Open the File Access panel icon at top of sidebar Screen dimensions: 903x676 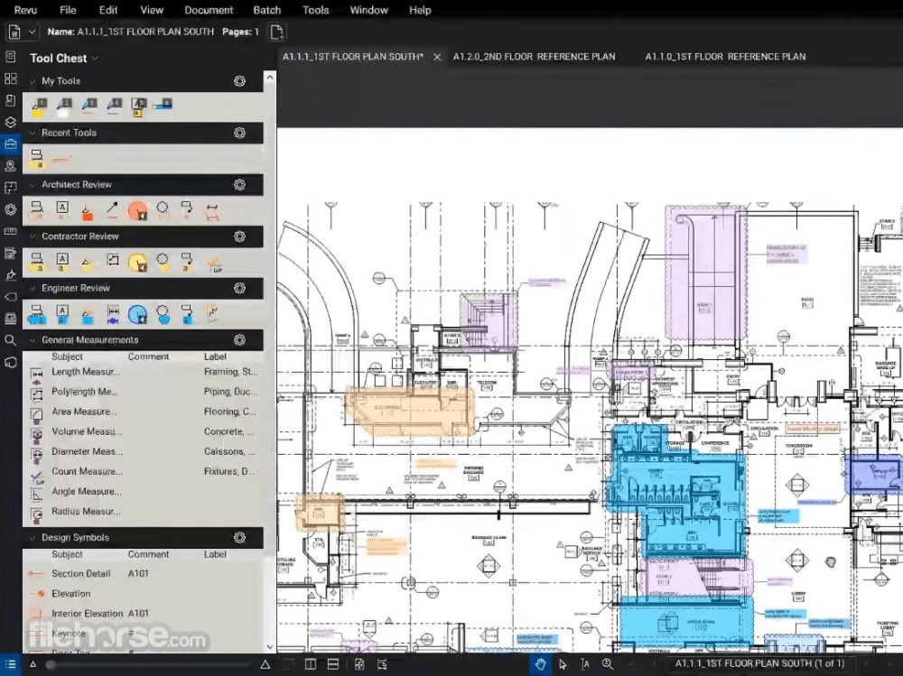click(10, 57)
